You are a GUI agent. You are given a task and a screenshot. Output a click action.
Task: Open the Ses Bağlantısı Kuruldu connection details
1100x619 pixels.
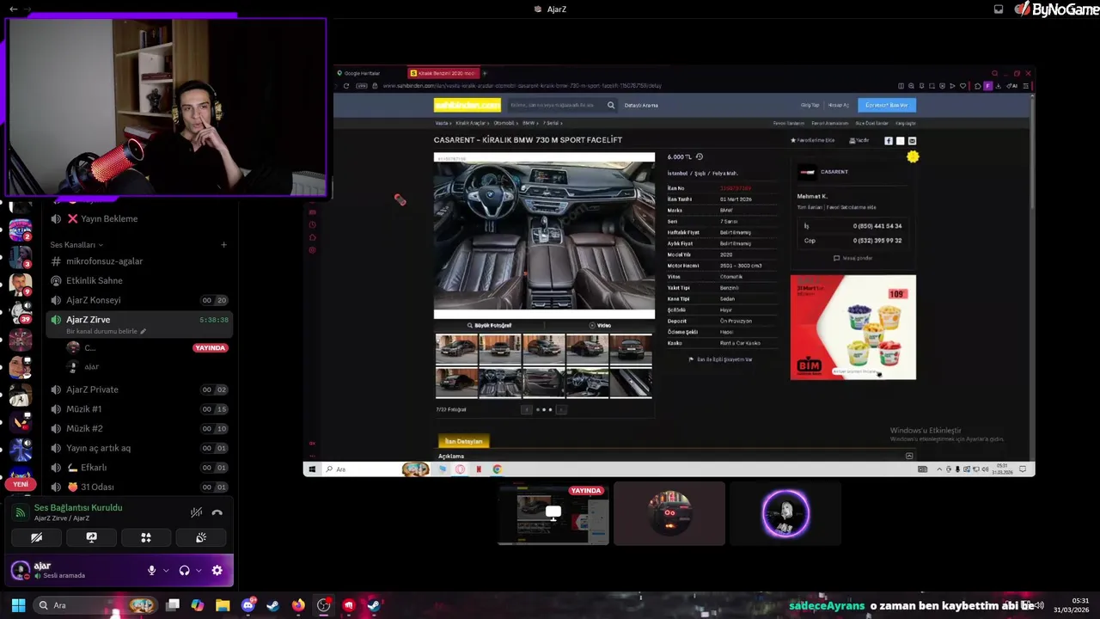coord(77,508)
